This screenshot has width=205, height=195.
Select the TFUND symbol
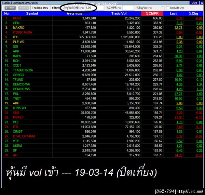click(18, 80)
